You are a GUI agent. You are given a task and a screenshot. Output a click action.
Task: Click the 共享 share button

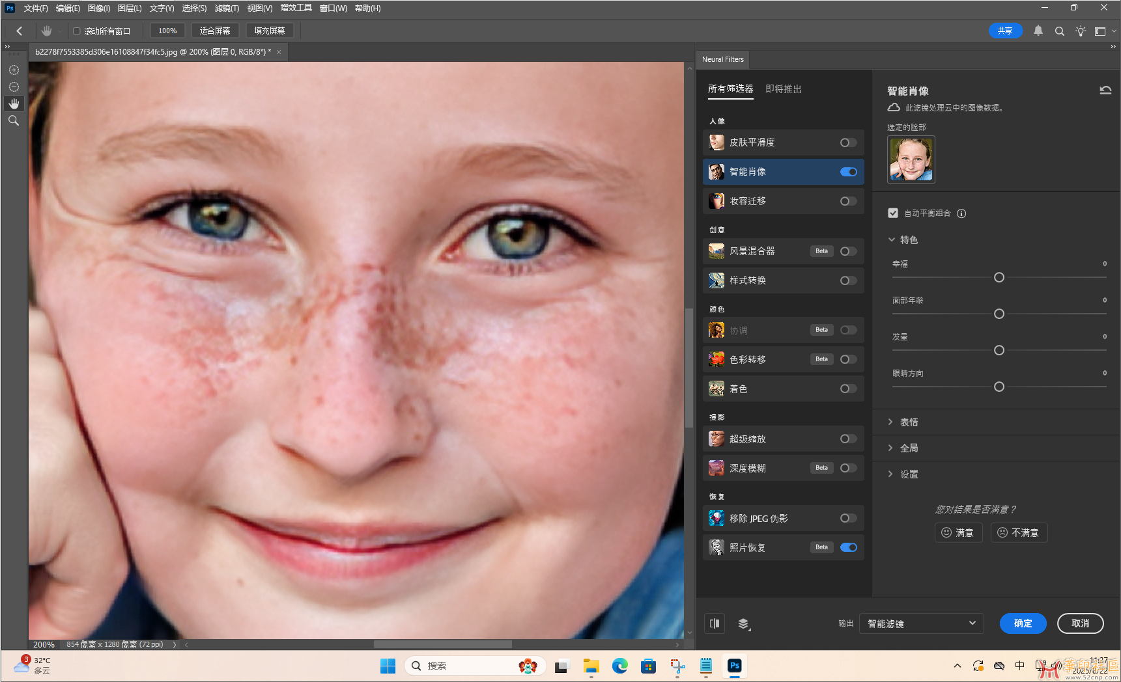pos(1005,31)
